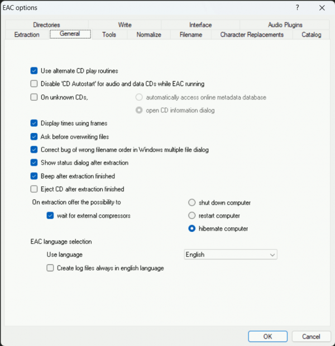Screen dimensions: 335x346
Task: Open the Character Replacements tab
Action: (x=252, y=35)
